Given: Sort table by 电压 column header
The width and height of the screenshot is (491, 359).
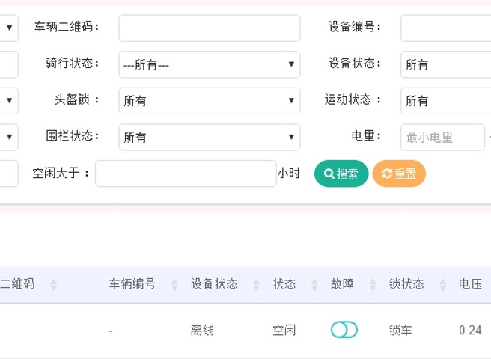Looking at the screenshot, I should pyautogui.click(x=470, y=284).
